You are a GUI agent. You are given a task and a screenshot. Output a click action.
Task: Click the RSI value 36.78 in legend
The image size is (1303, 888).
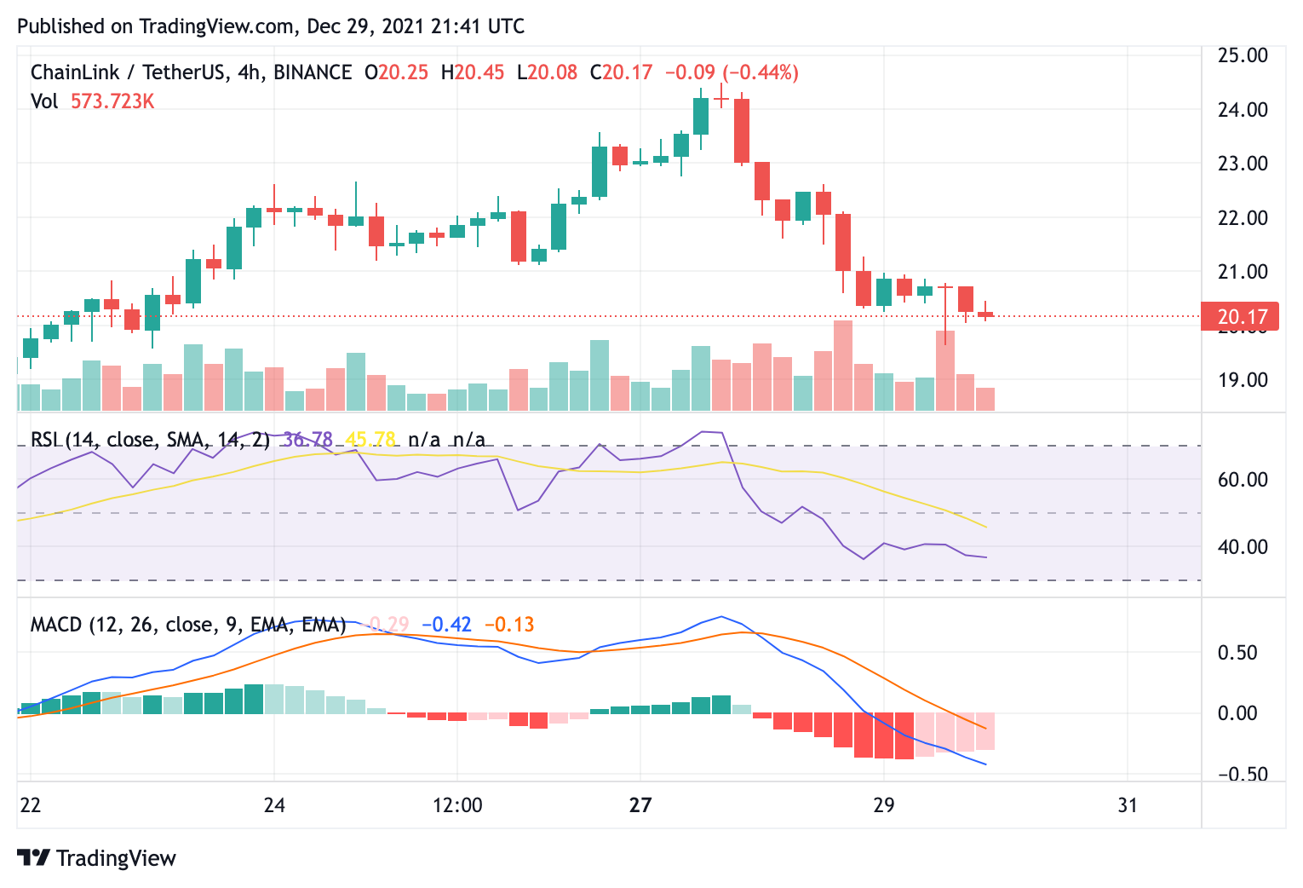click(x=308, y=440)
